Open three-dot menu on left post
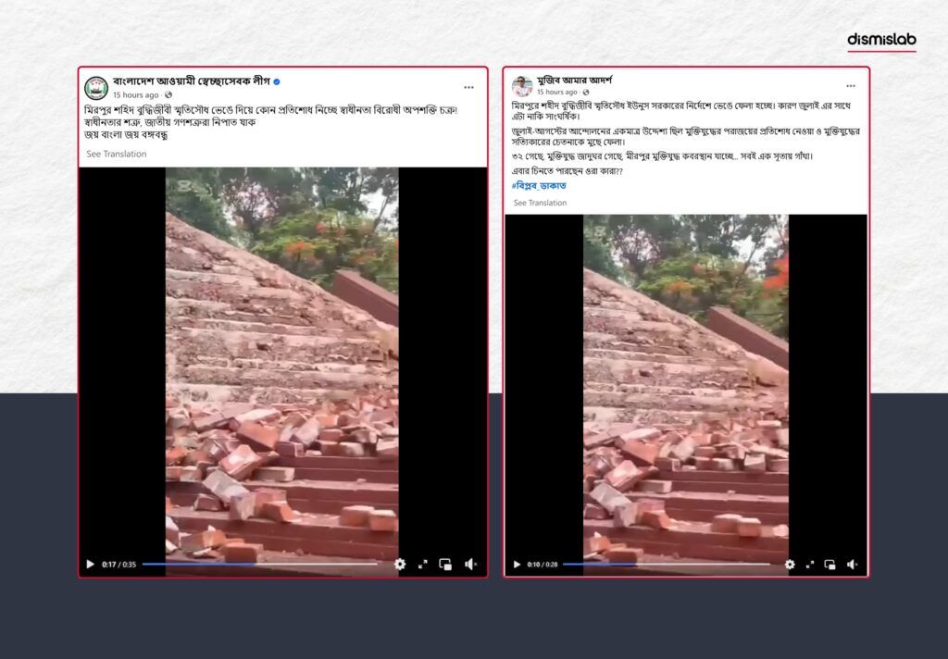Image resolution: width=948 pixels, height=659 pixels. coord(468,88)
